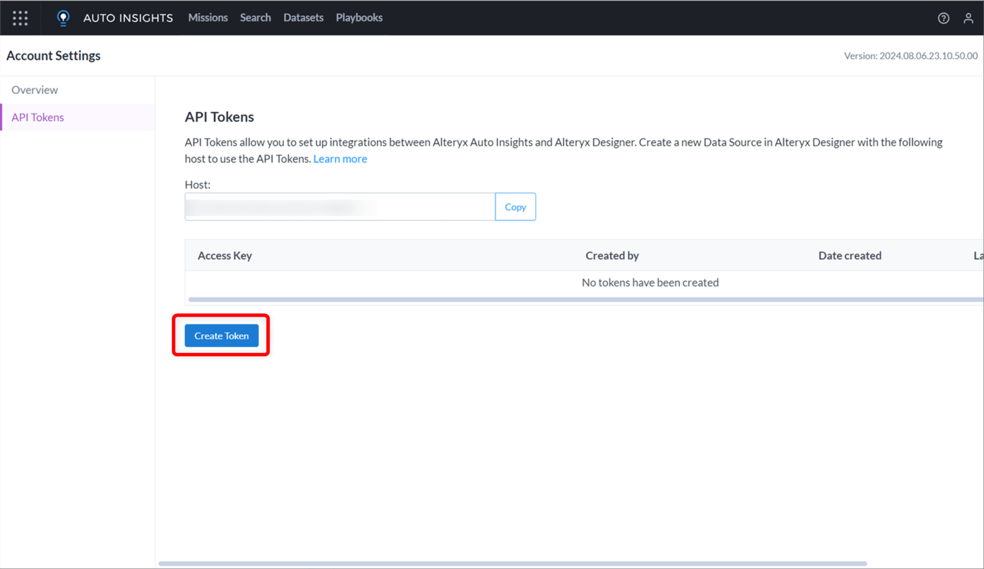This screenshot has width=984, height=569.
Task: Click the token table horizontal scrollbar
Action: point(585,299)
